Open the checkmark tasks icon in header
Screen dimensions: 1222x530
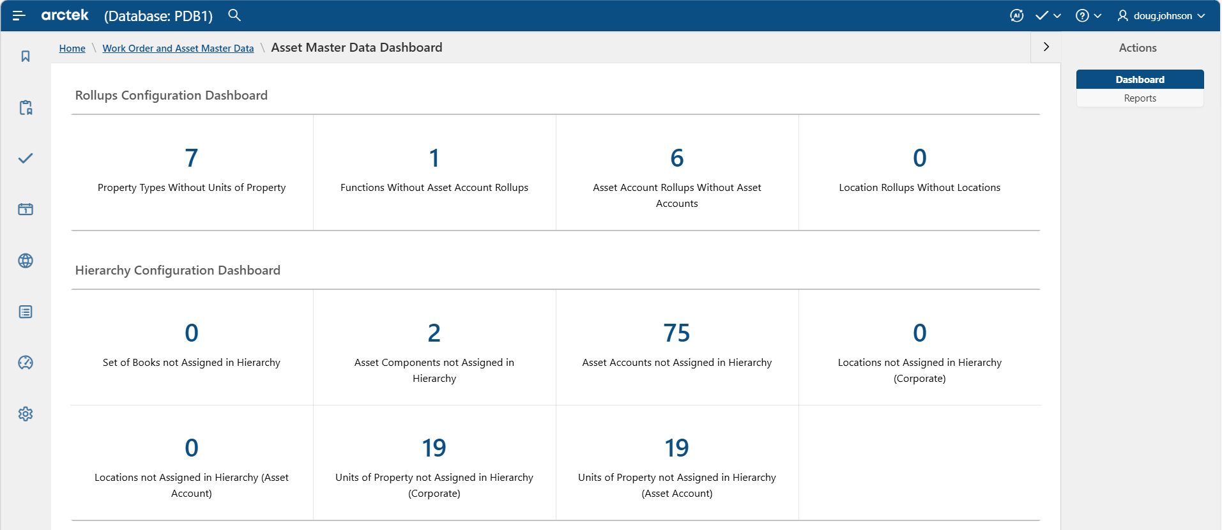[1042, 15]
